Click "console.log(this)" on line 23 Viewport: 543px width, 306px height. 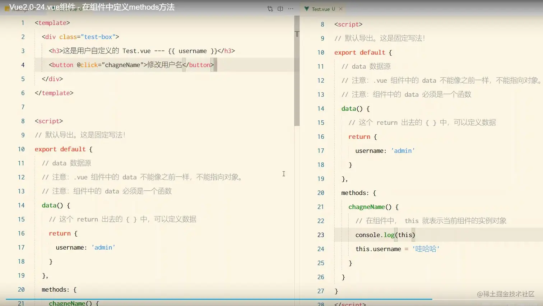pyautogui.click(x=385, y=235)
